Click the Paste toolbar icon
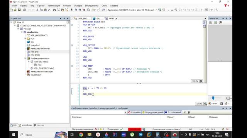Screen dimensions: 247x138 pos(46,10)
